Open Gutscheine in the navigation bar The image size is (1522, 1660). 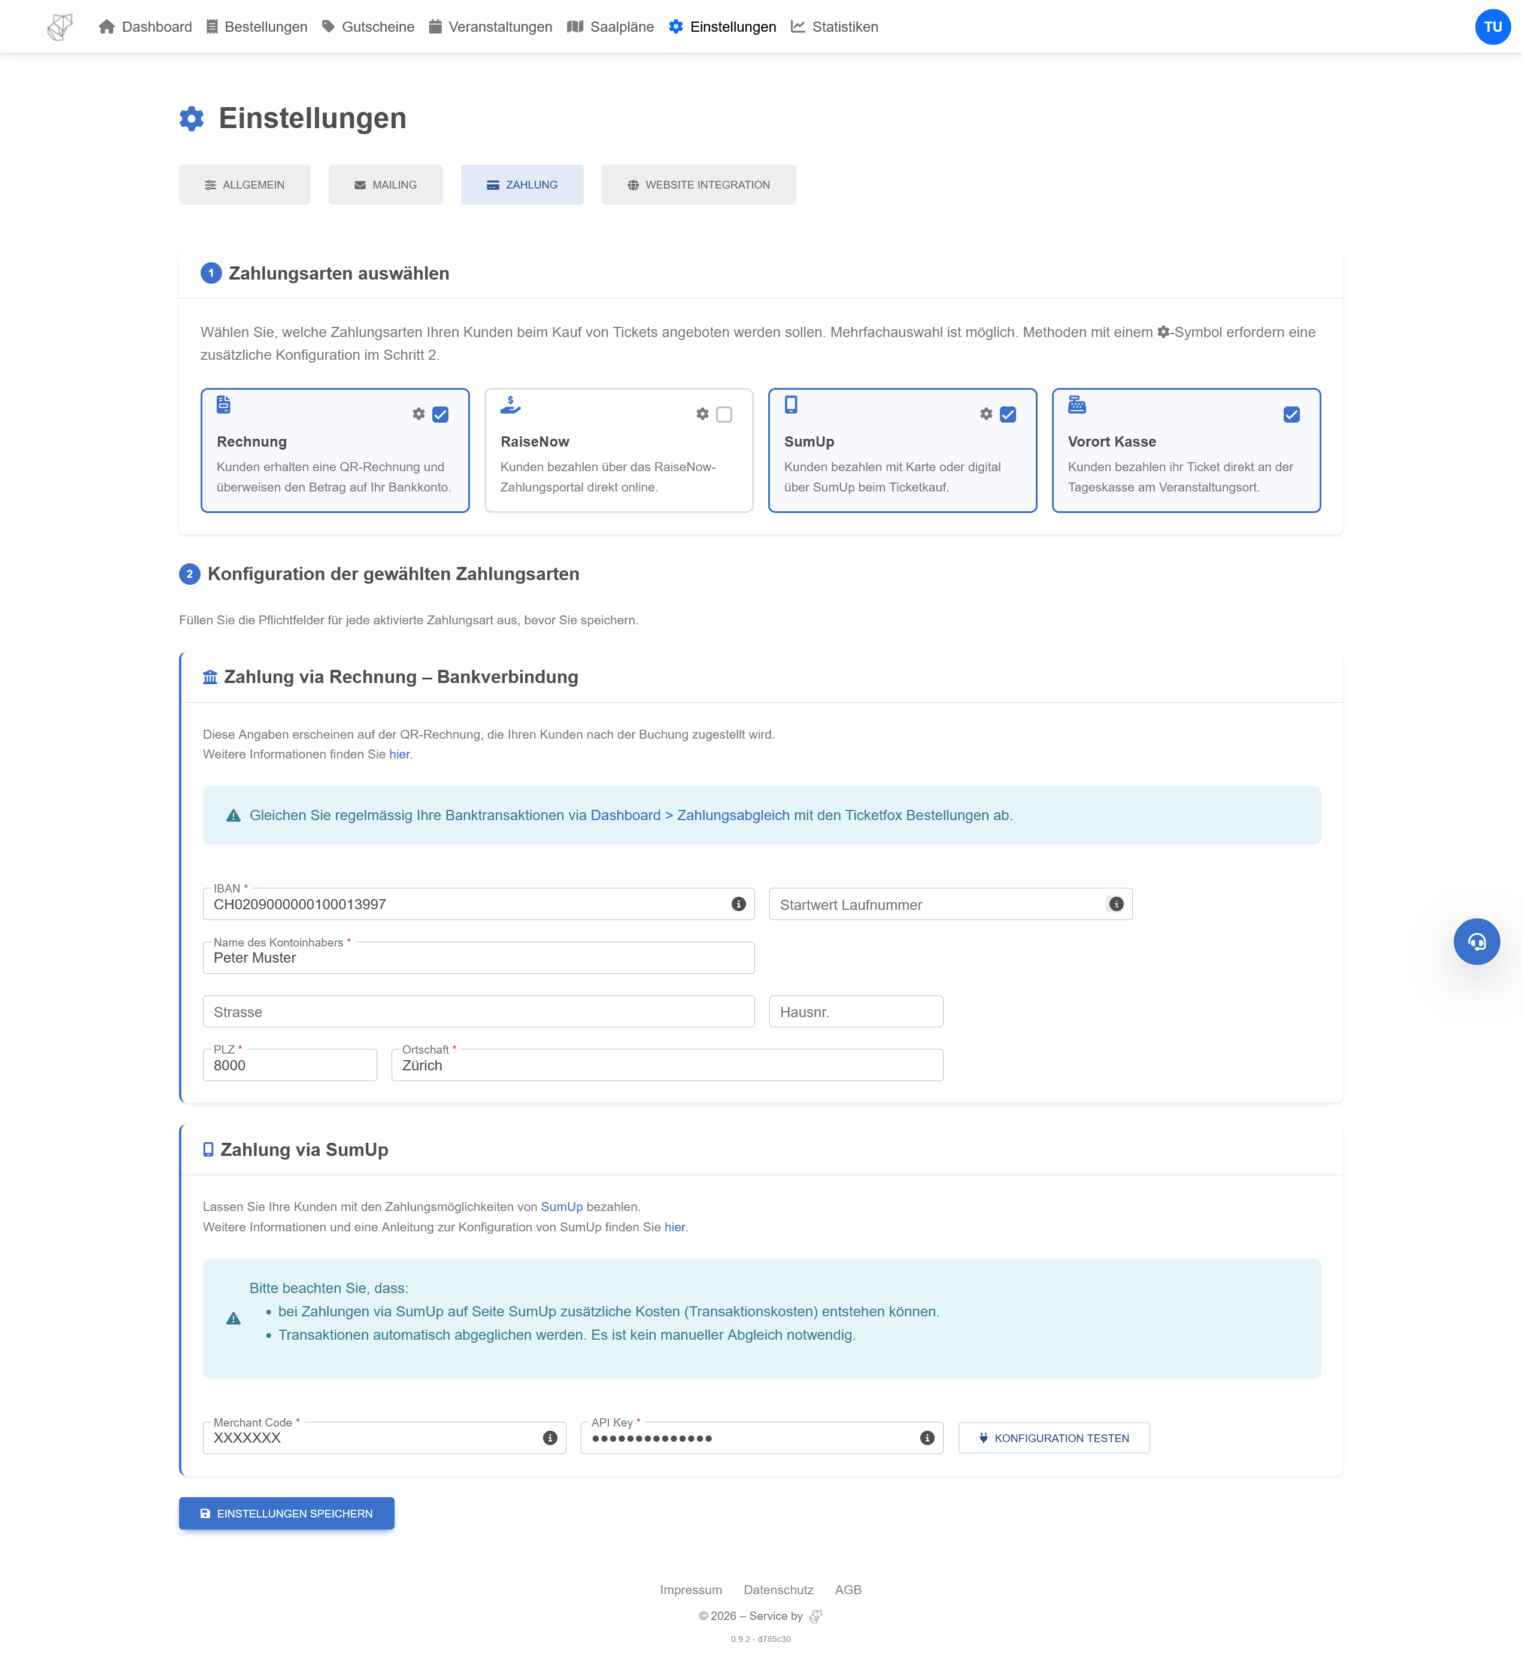[368, 27]
